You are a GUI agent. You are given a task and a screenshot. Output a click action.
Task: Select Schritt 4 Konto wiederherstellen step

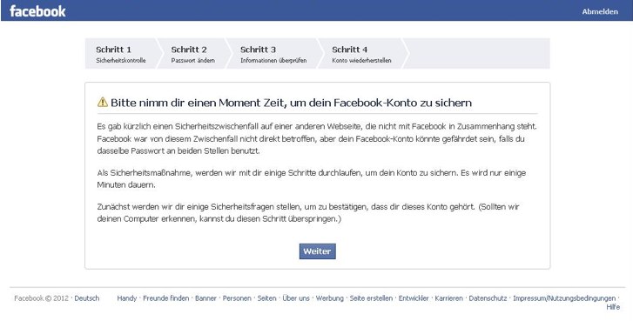pyautogui.click(x=361, y=54)
